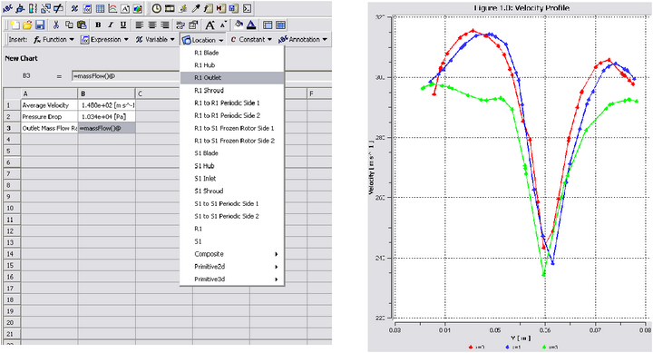The height and width of the screenshot is (353, 653).
Task: Open the Command Editor icon
Action: coord(247,8)
